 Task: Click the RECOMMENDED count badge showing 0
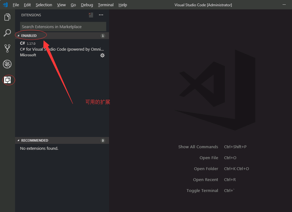(103, 140)
